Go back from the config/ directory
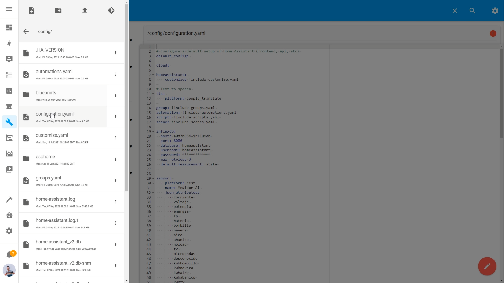504x283 pixels. [26, 31]
